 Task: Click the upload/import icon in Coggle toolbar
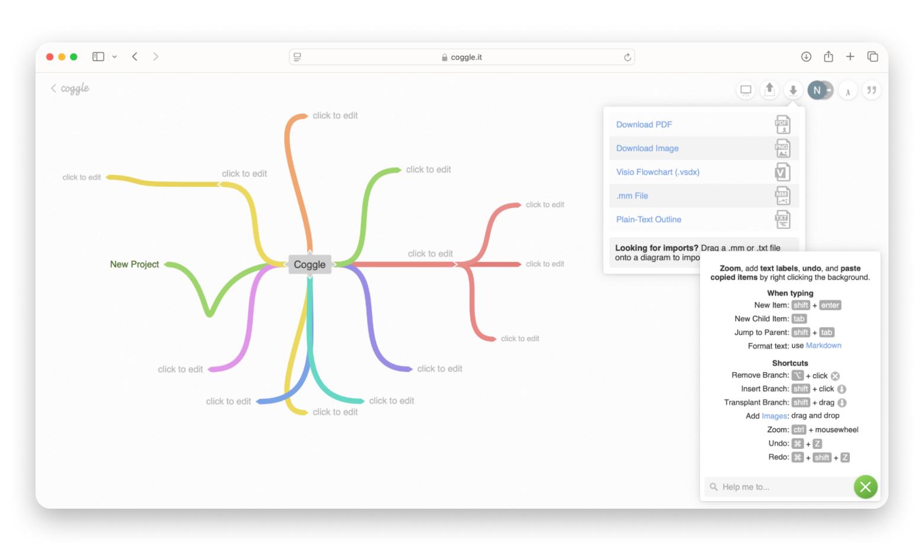click(769, 90)
